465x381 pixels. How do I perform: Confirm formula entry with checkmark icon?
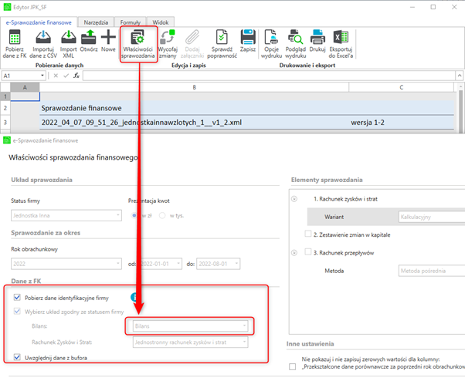tap(66, 76)
